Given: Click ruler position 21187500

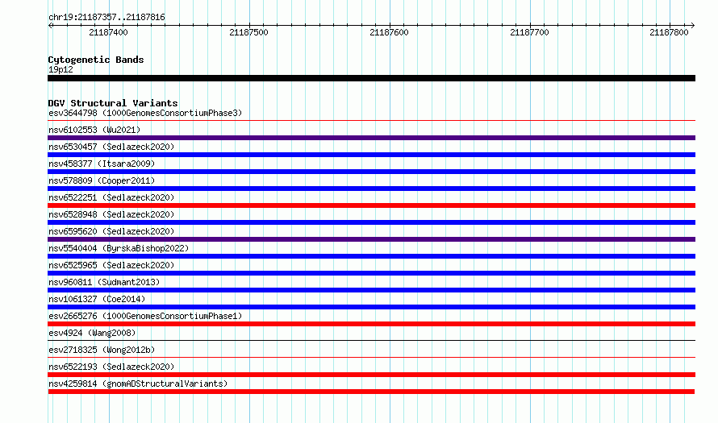Looking at the screenshot, I should coord(248,32).
